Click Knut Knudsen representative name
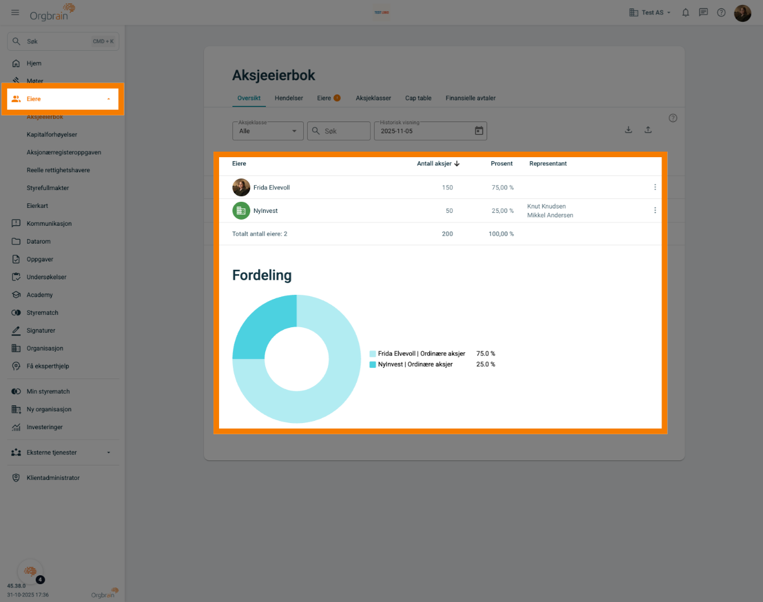Screen dimensions: 763x602 pyautogui.click(x=546, y=206)
